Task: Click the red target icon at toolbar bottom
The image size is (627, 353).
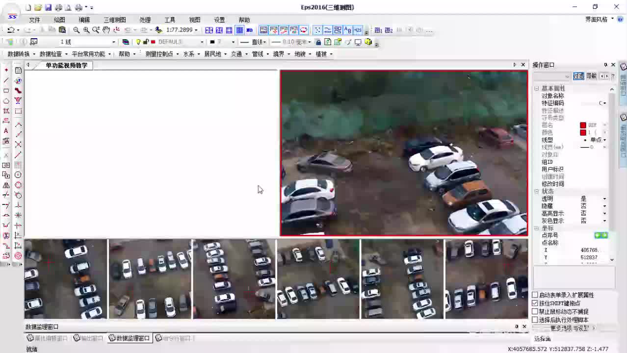Action: (18, 255)
